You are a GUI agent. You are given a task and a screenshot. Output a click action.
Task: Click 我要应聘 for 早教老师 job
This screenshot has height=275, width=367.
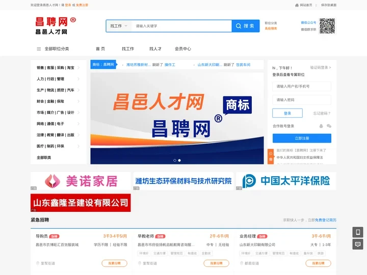(216, 263)
